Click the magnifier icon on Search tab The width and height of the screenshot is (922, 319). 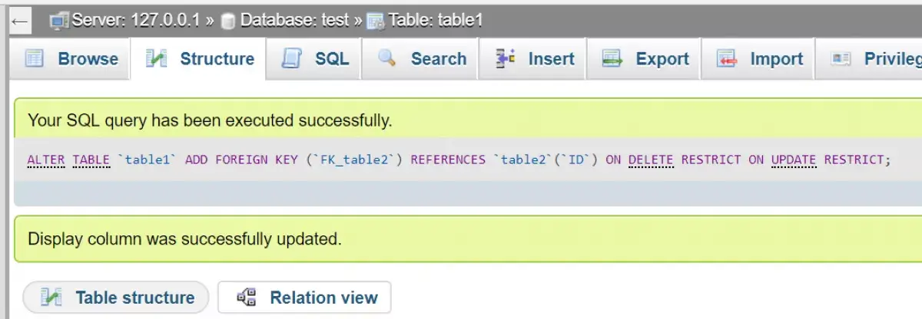(386, 58)
